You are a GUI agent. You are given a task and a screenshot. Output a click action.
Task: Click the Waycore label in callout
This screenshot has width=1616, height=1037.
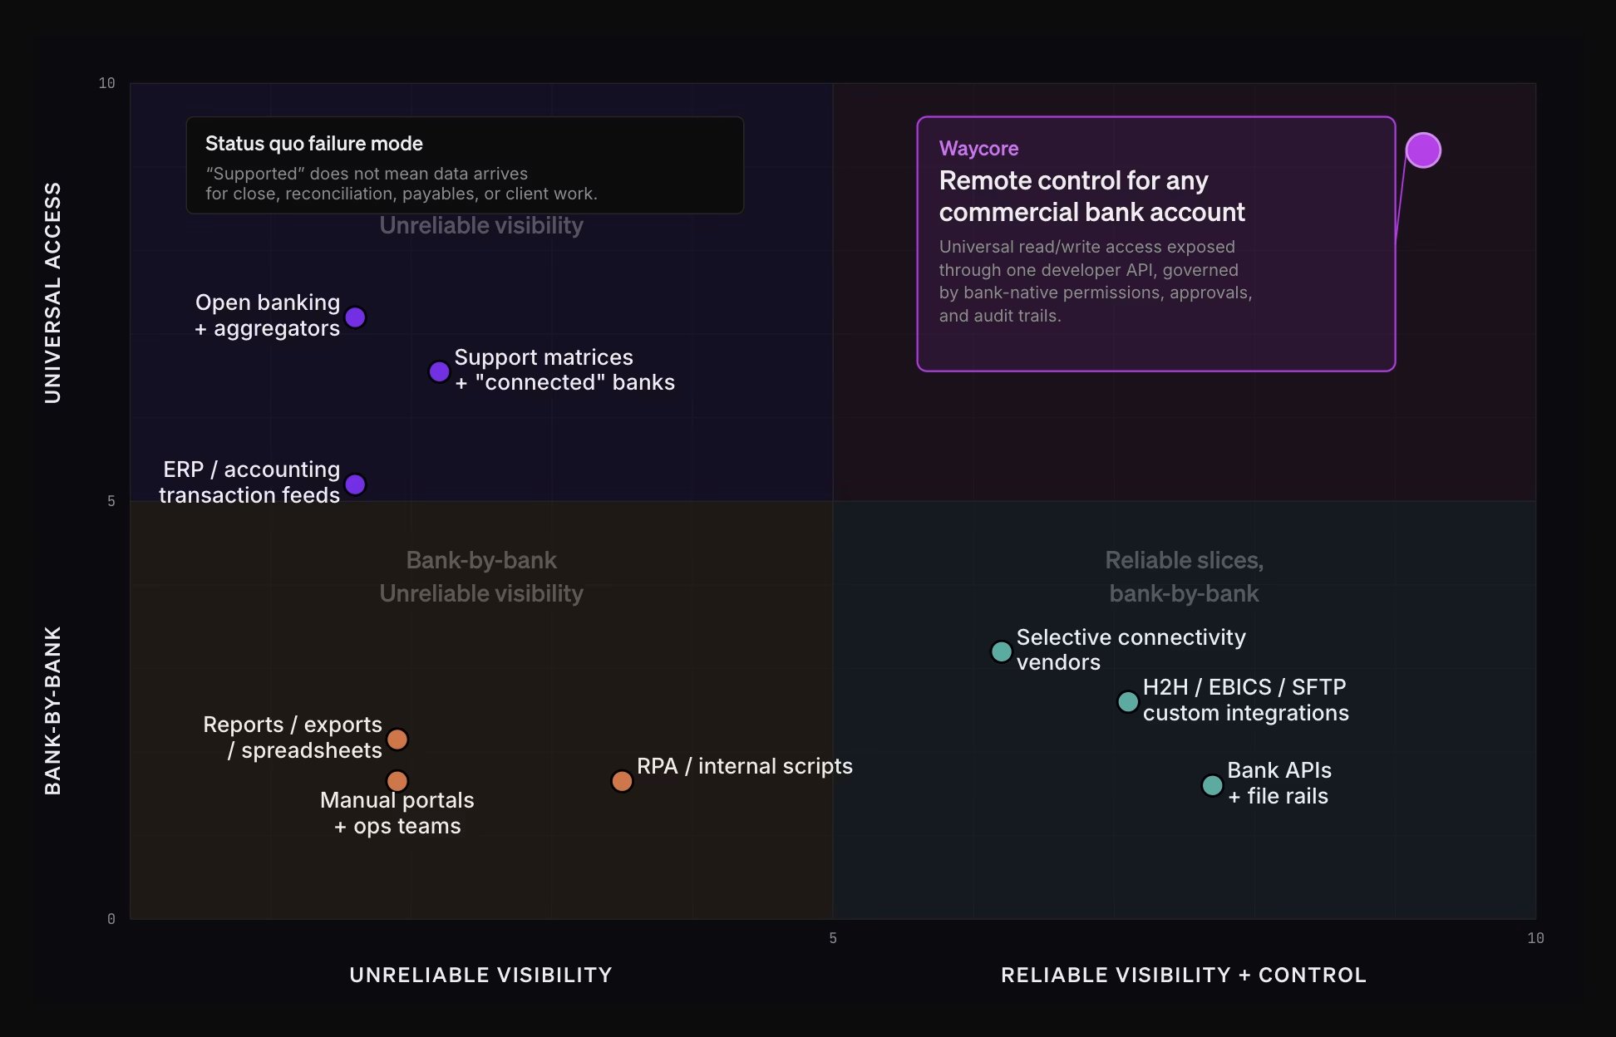pos(978,149)
